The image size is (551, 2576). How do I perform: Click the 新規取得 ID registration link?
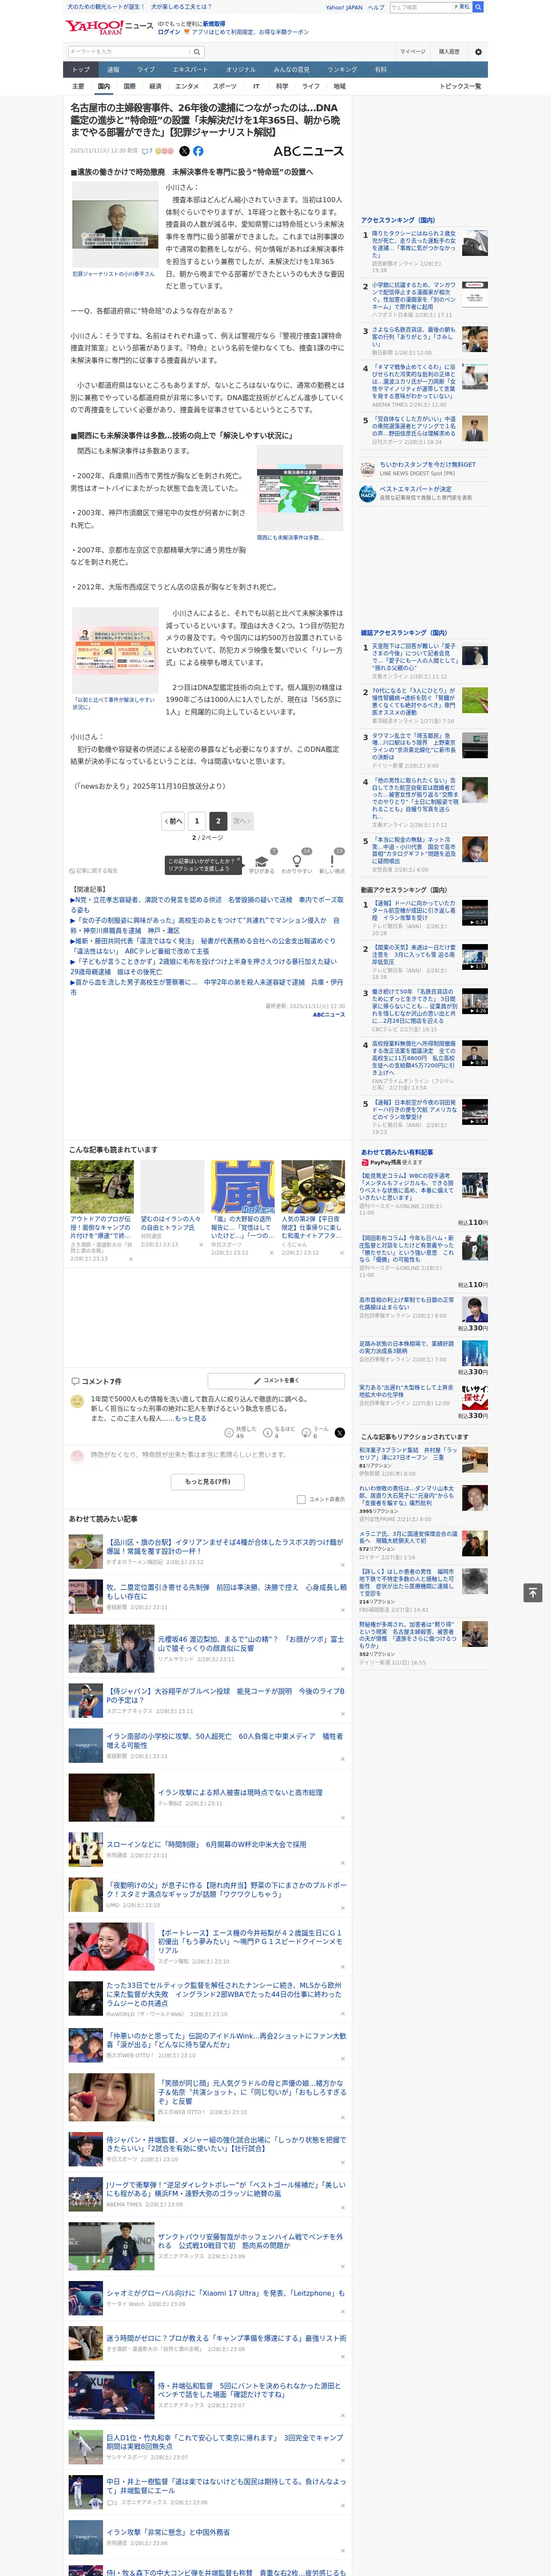click(x=214, y=24)
